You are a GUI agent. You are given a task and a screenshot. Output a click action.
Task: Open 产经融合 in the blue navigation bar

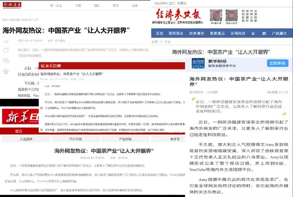click(x=279, y=33)
